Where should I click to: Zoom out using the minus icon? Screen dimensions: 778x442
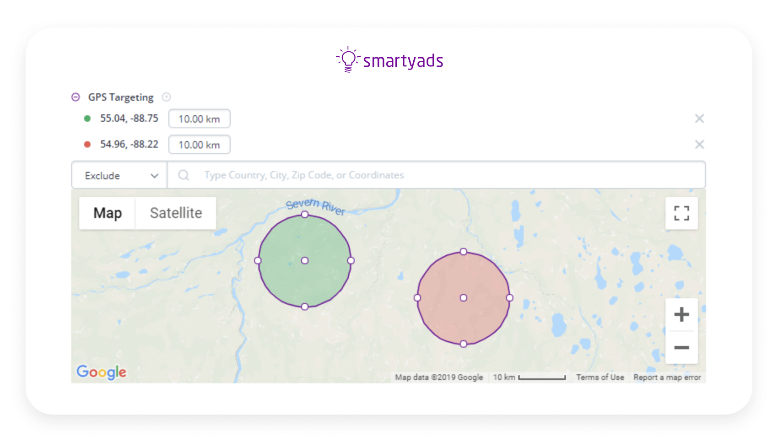[x=681, y=347]
